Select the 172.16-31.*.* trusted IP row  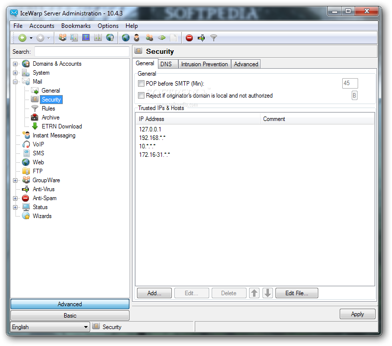click(154, 155)
